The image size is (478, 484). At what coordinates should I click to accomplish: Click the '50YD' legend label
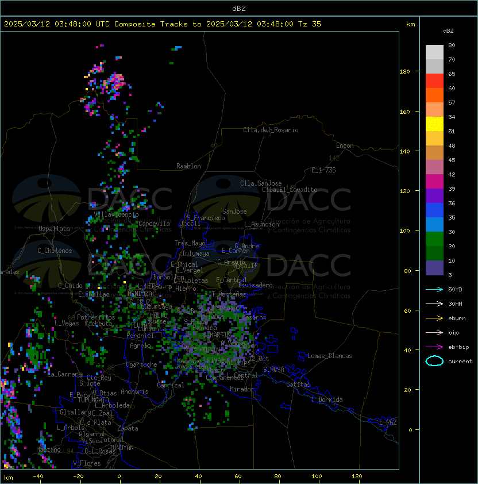pos(455,289)
